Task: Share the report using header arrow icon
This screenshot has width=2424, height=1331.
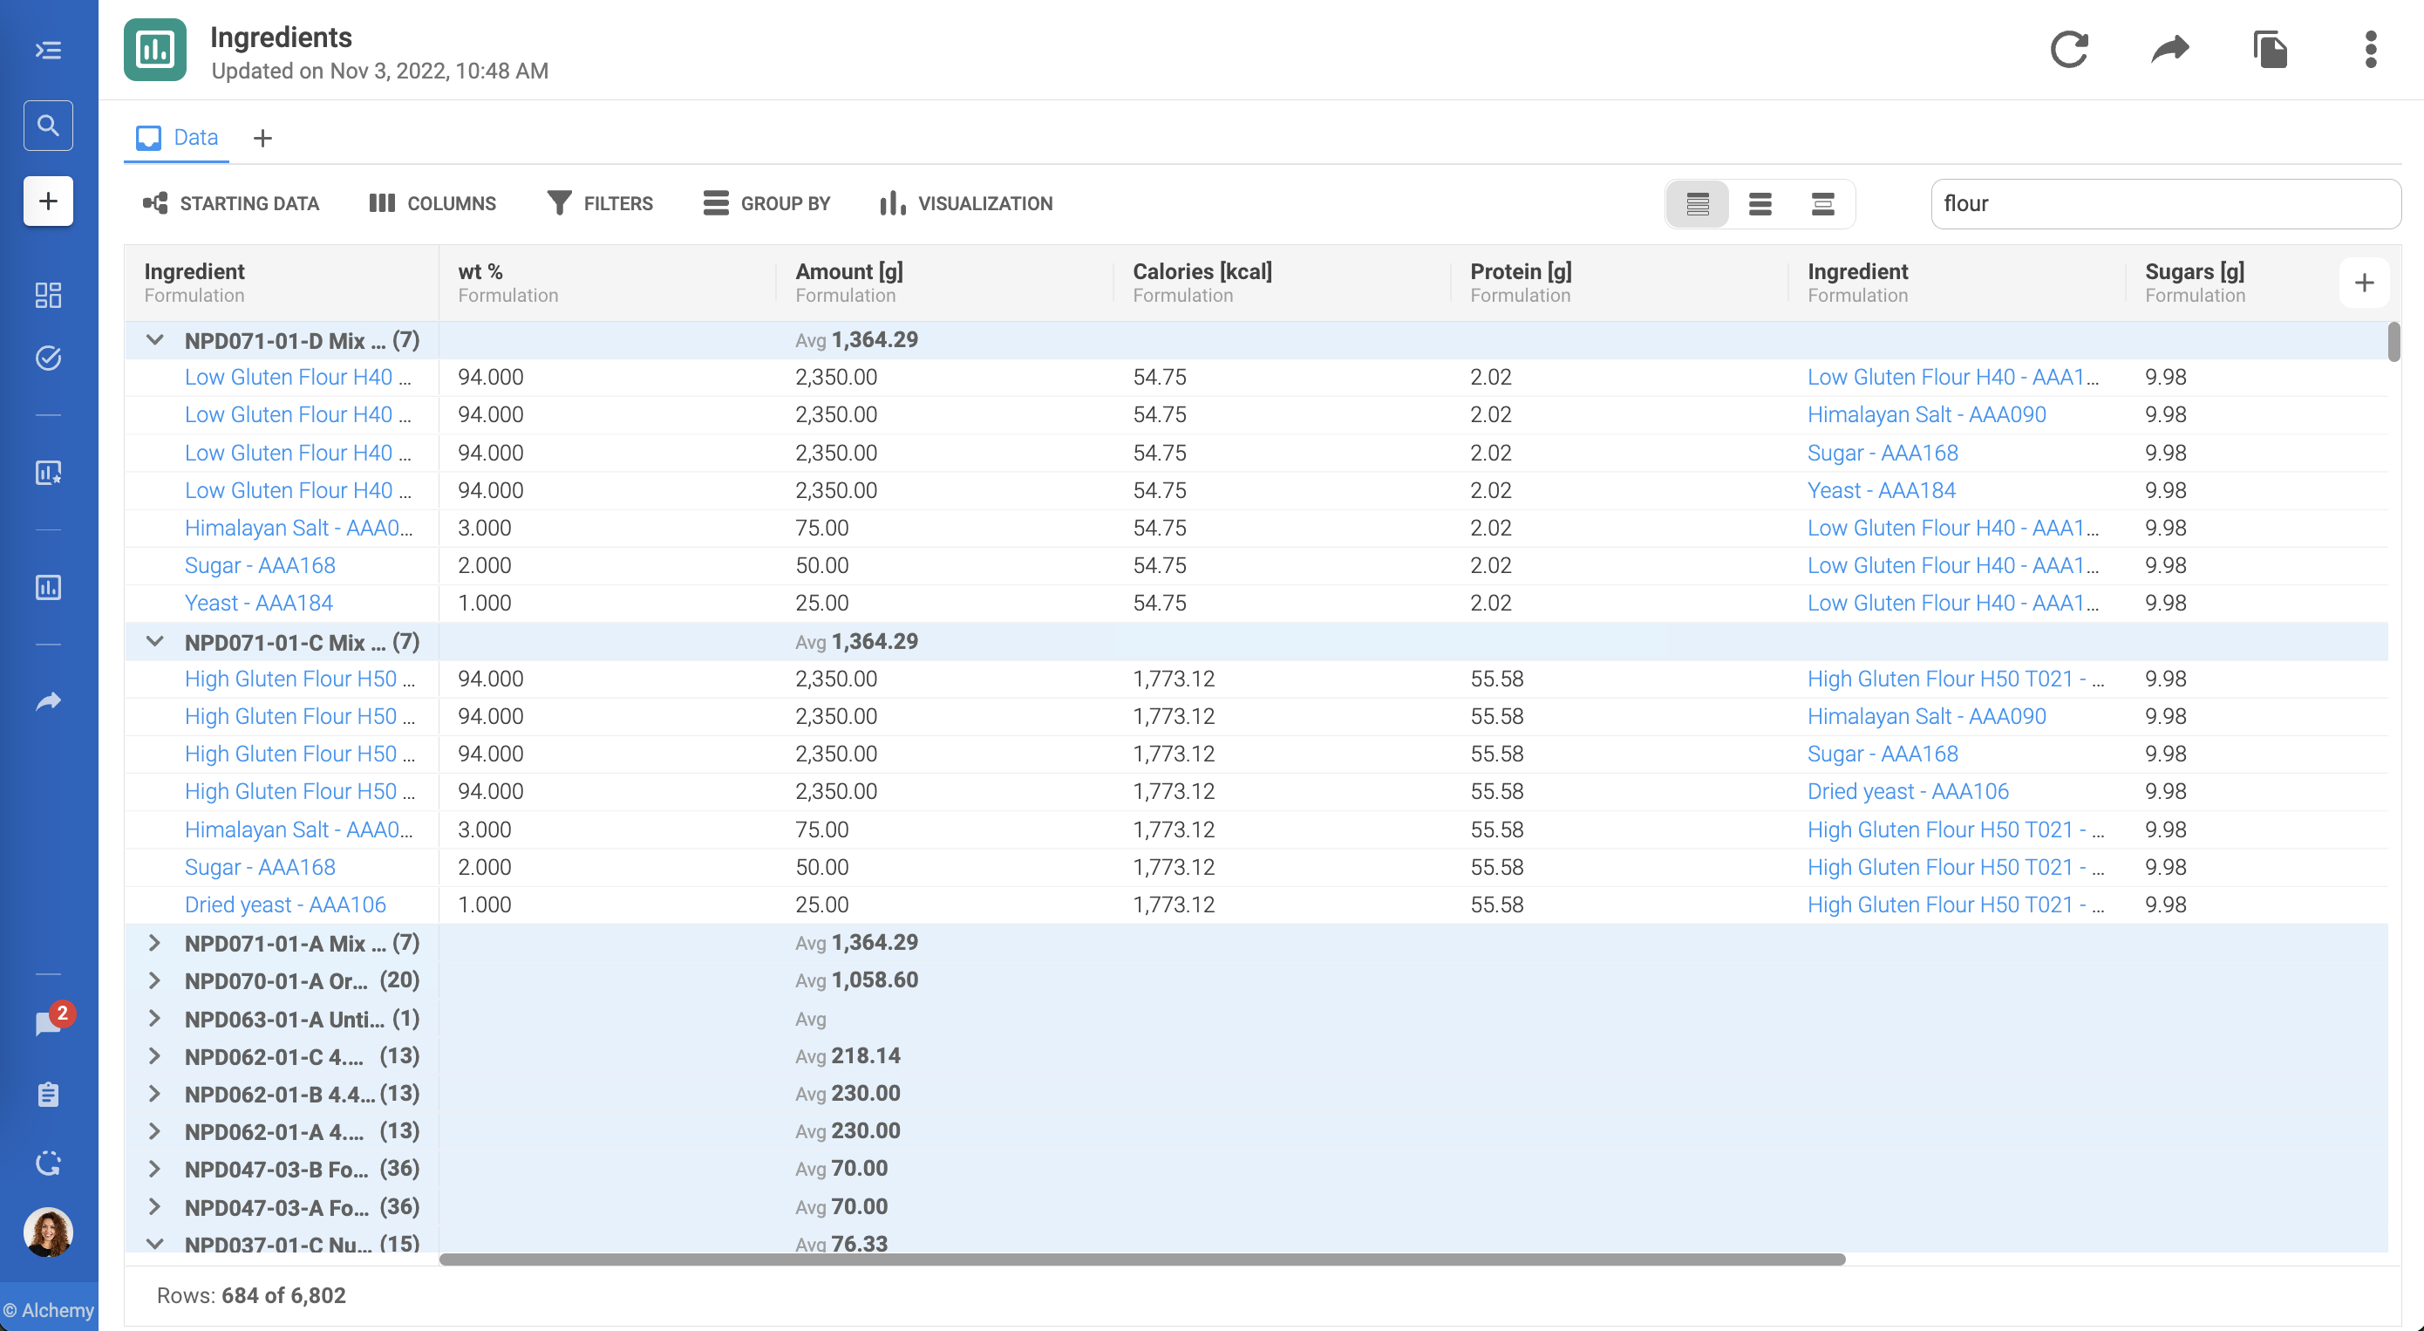Action: point(2170,50)
